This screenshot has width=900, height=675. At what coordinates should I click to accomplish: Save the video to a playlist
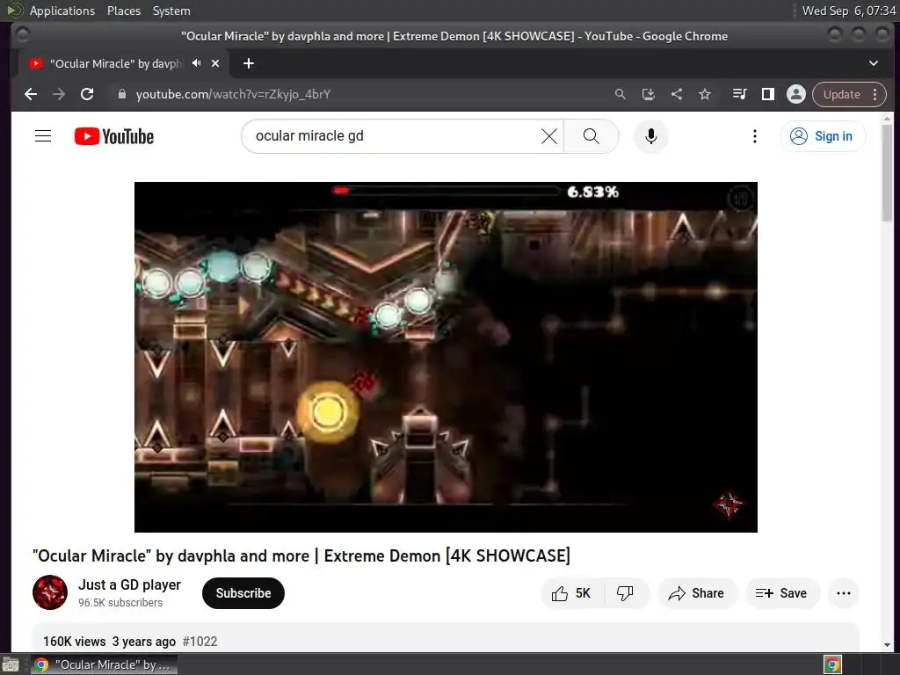[x=781, y=593]
